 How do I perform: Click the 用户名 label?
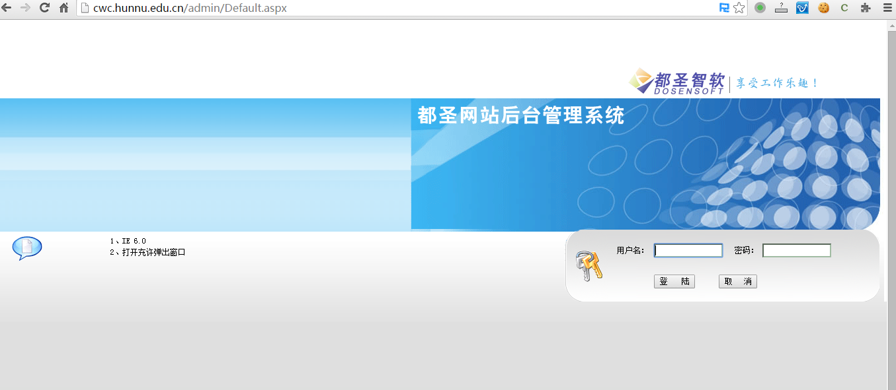[630, 251]
